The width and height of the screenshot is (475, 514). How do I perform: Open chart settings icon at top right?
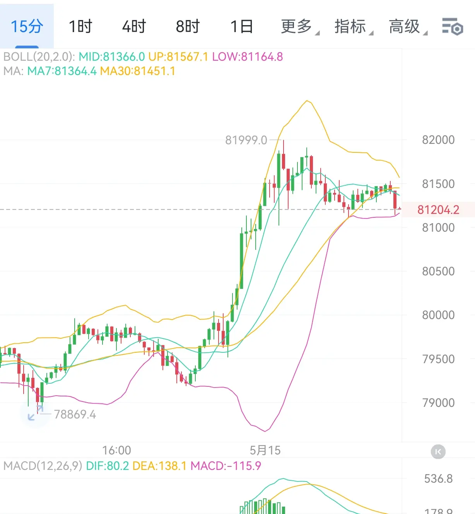453,27
